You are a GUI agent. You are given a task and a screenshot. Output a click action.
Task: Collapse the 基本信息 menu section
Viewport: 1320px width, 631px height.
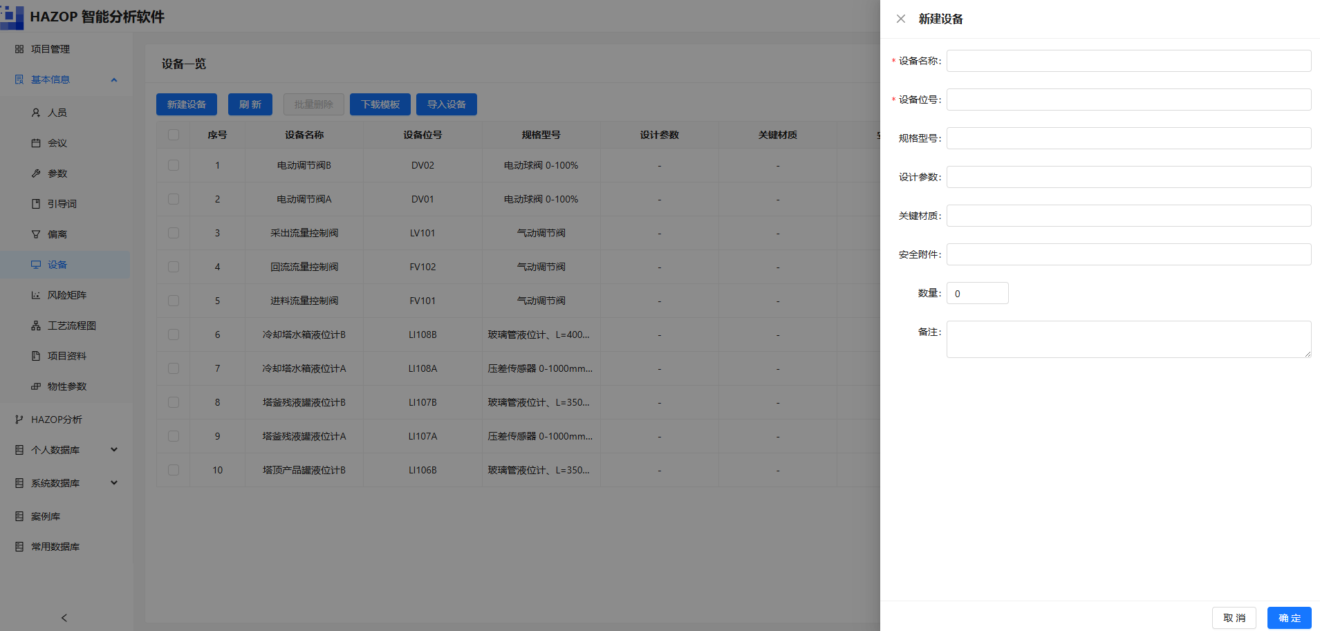tap(114, 79)
